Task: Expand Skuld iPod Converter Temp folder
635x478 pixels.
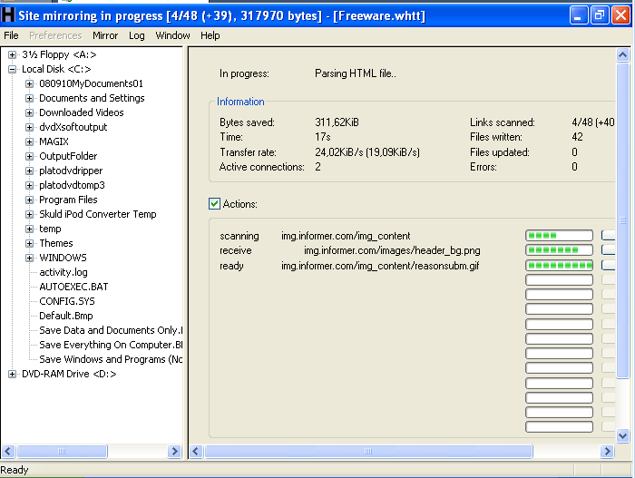Action: [x=29, y=214]
